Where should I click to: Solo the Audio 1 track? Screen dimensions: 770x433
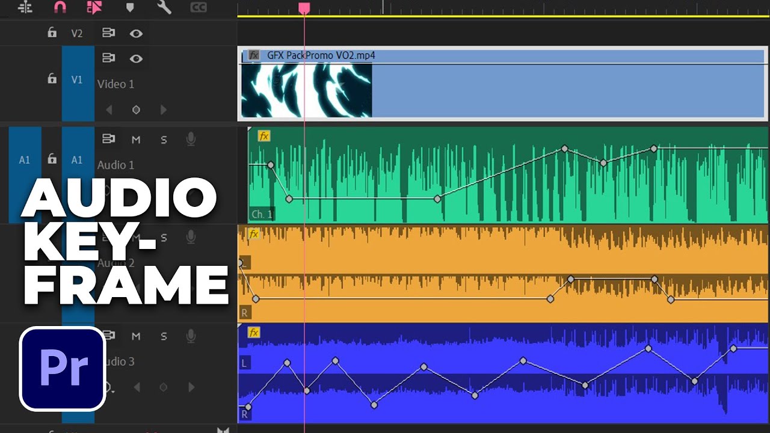(164, 140)
